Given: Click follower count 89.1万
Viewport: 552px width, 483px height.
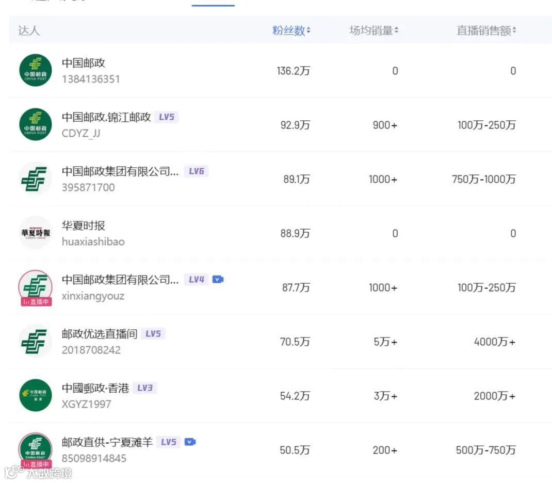Looking at the screenshot, I should (297, 179).
